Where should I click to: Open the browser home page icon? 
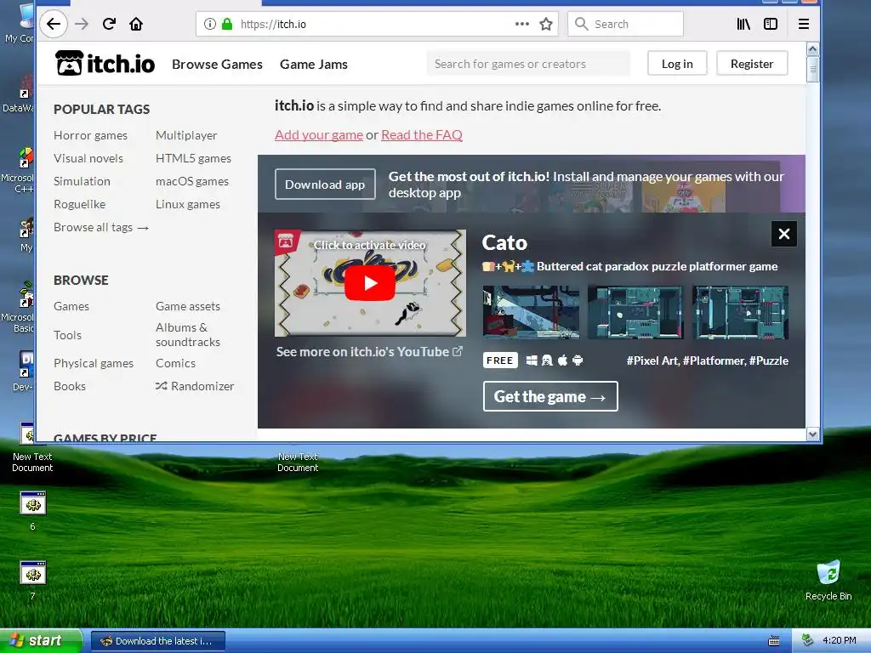[136, 24]
